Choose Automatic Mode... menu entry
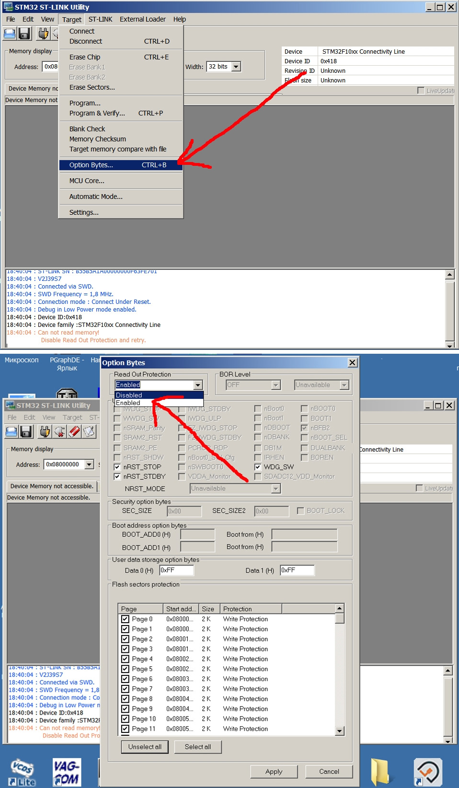Image resolution: width=459 pixels, height=788 pixels. click(x=121, y=197)
